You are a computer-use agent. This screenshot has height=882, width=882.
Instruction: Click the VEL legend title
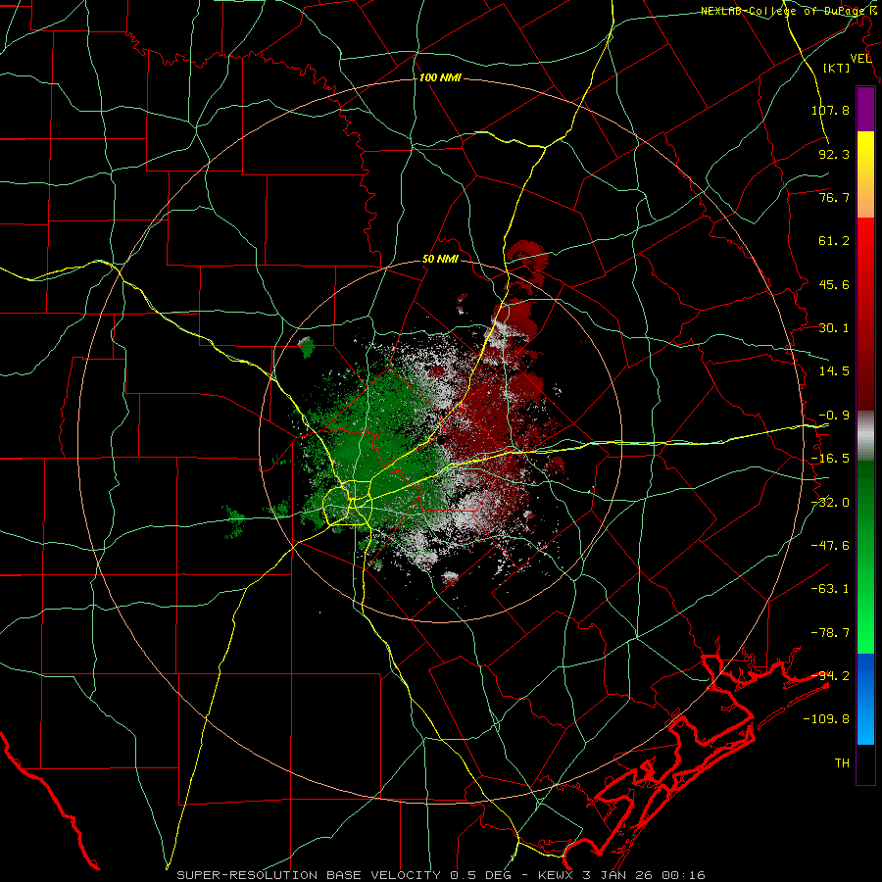coord(860,58)
